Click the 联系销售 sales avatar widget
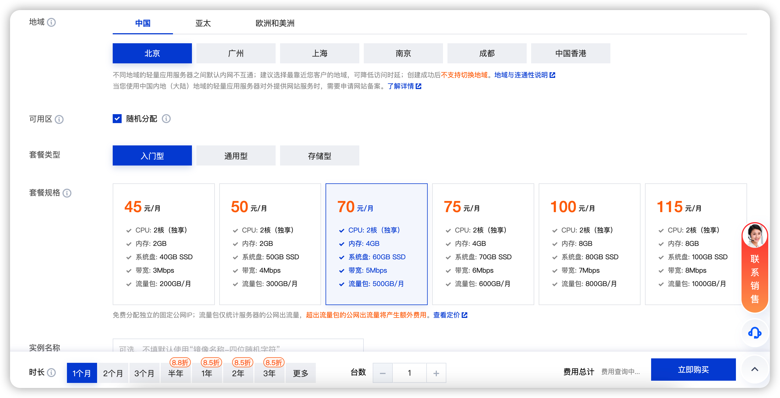Image resolution: width=780 pixels, height=398 pixels. point(754,267)
